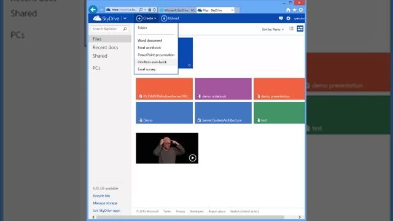
Task: Click the Report abuse footer link
Action: [x=217, y=211]
